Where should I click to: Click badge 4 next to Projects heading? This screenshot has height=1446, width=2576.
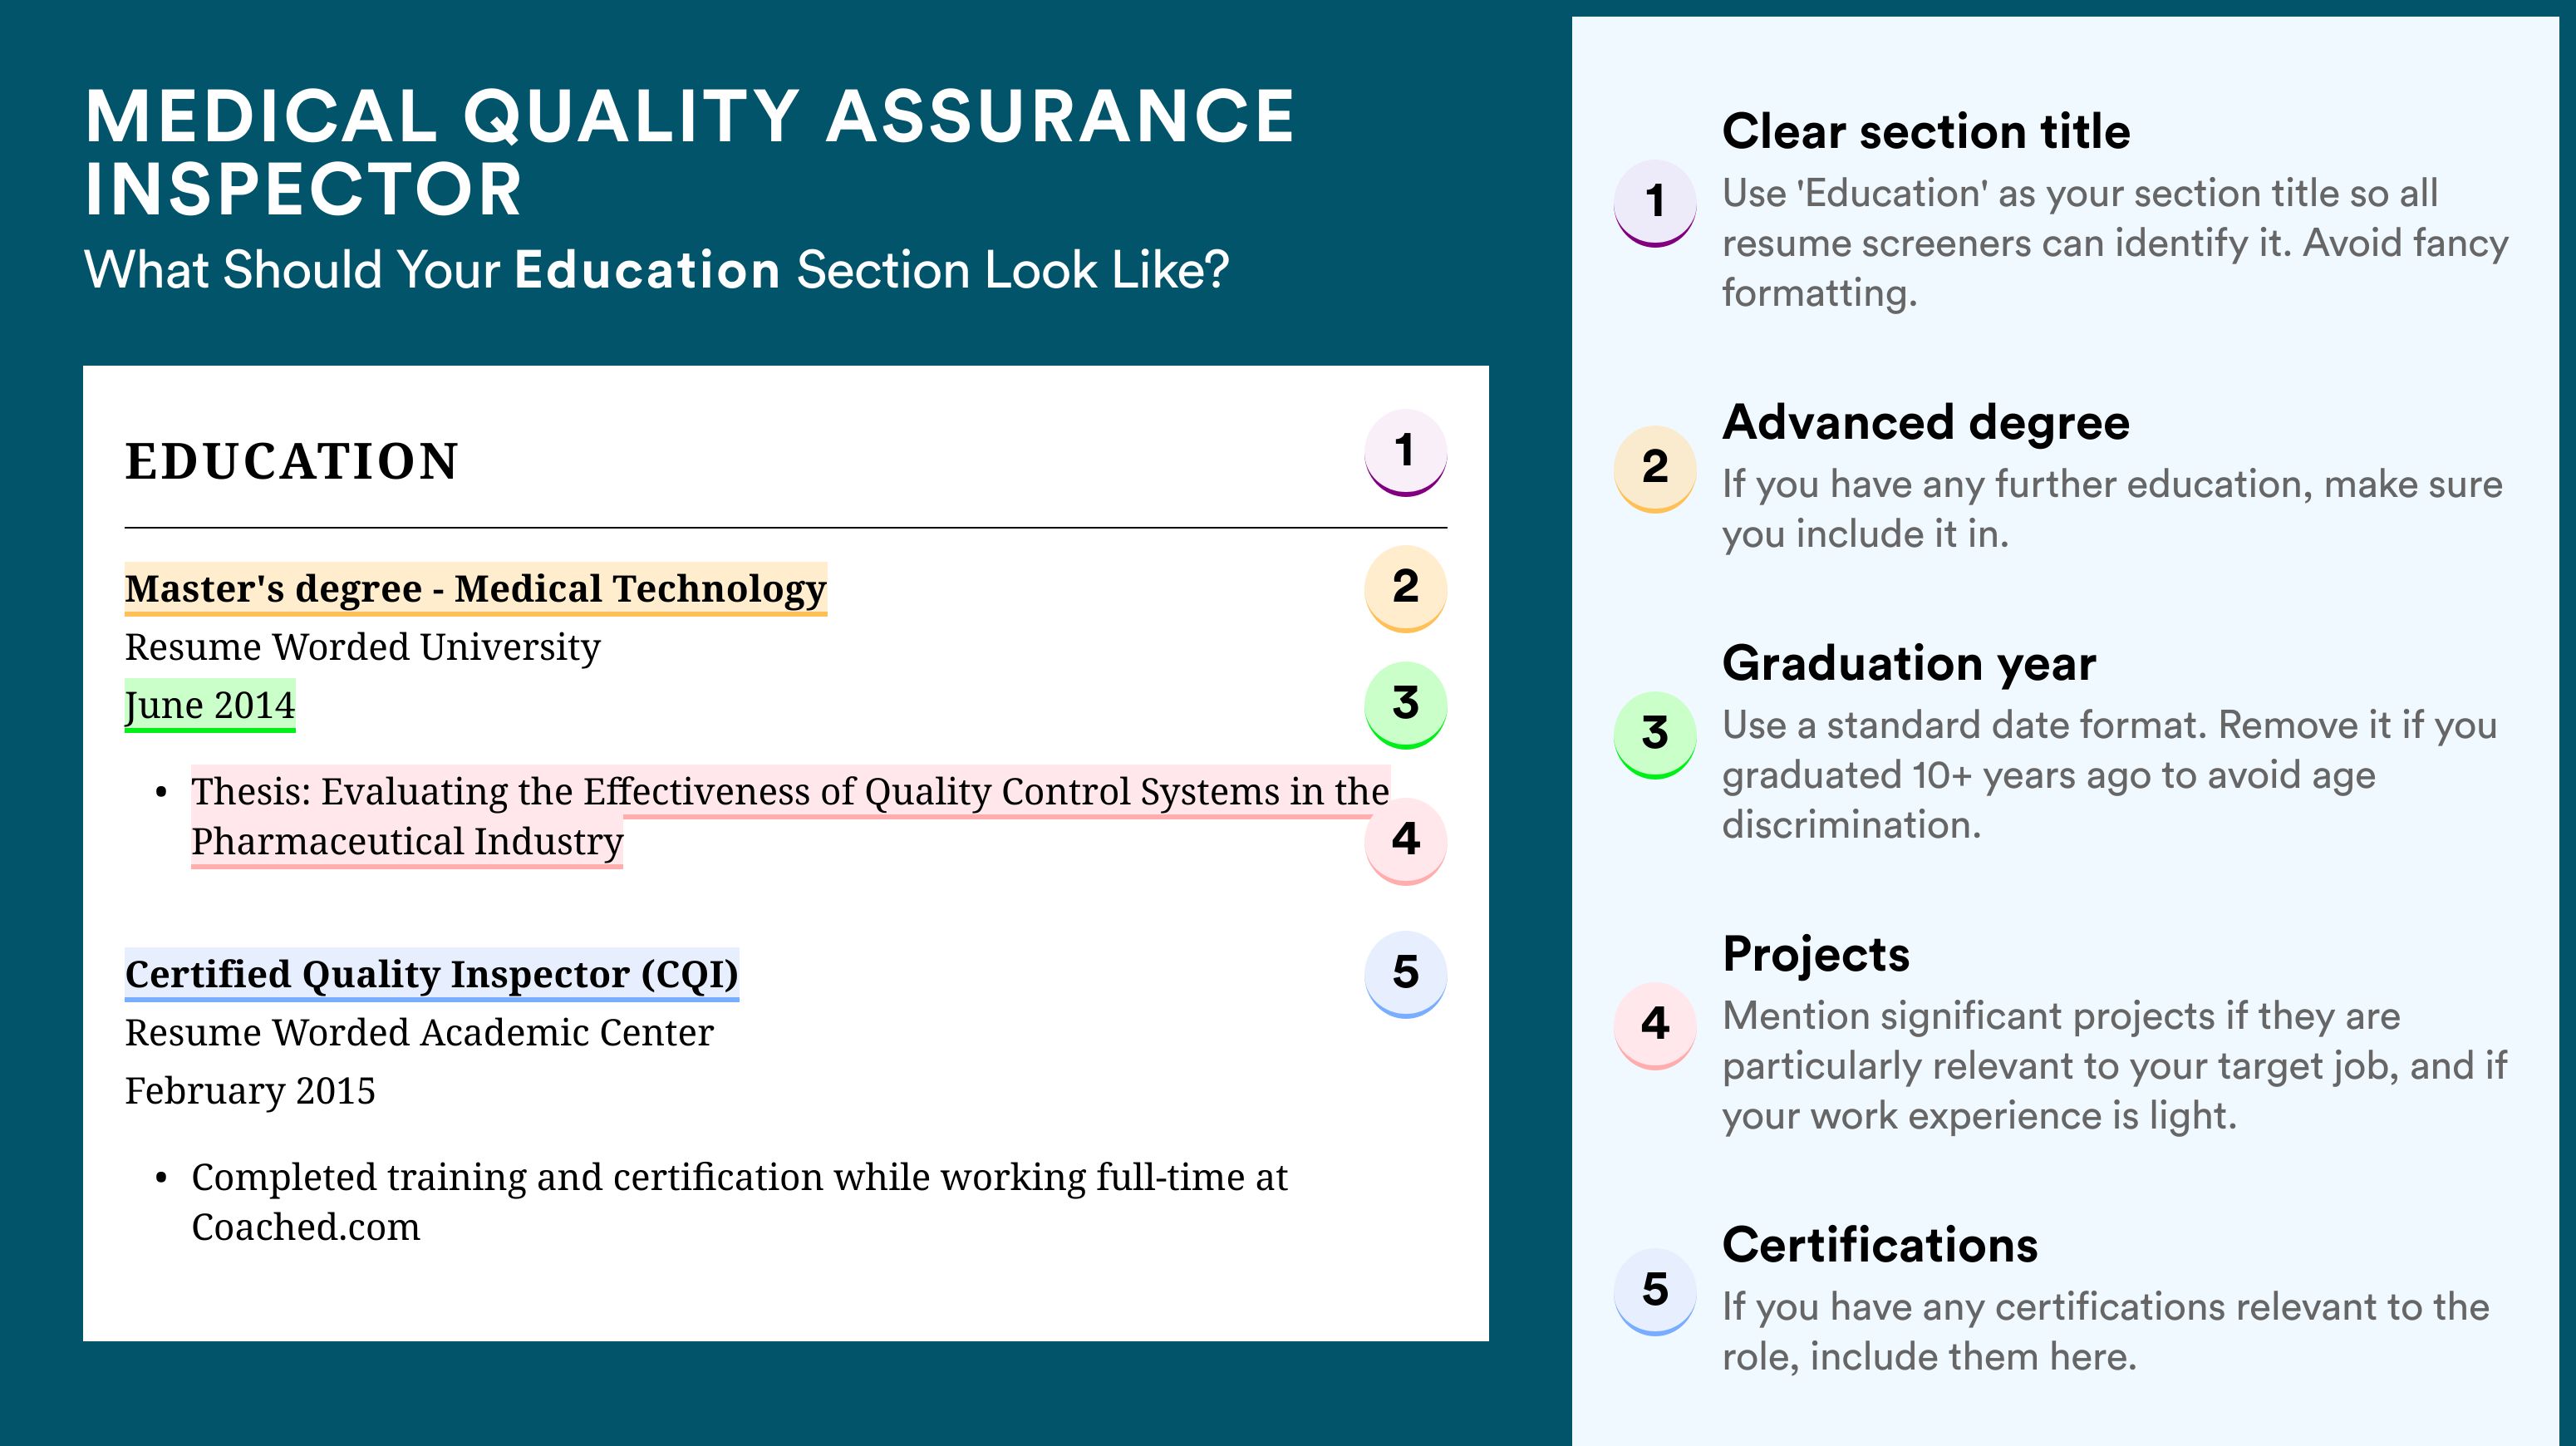(x=1654, y=1025)
